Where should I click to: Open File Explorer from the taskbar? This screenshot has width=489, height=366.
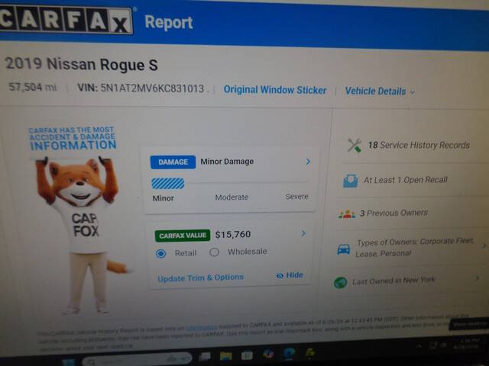pyautogui.click(x=226, y=356)
